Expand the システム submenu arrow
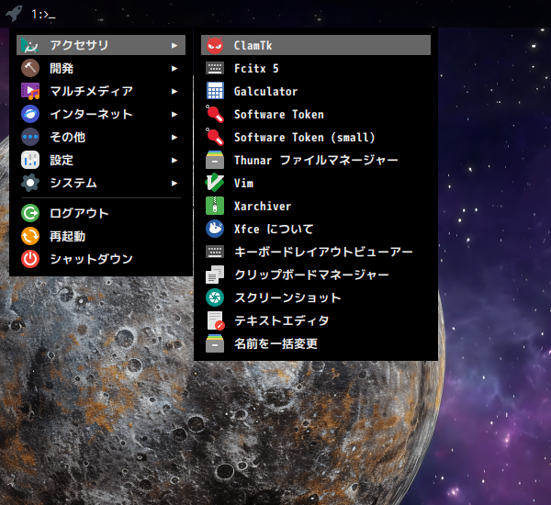The height and width of the screenshot is (505, 551). (174, 183)
